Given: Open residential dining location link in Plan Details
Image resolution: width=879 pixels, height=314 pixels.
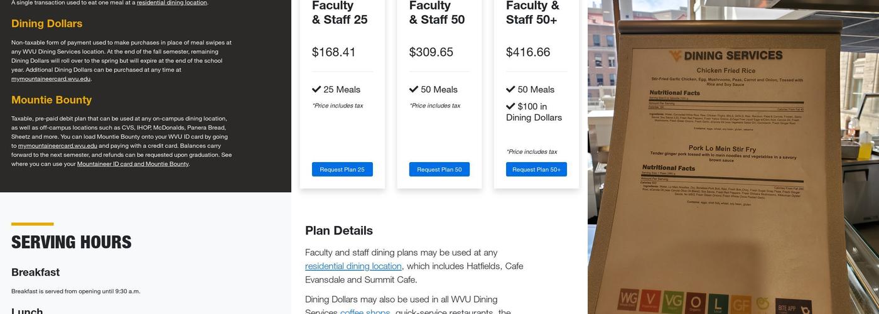Looking at the screenshot, I should click(353, 266).
